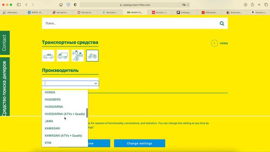This screenshot has height=152, width=270.
Task: Click the Safari address bar
Action: tap(135, 5)
